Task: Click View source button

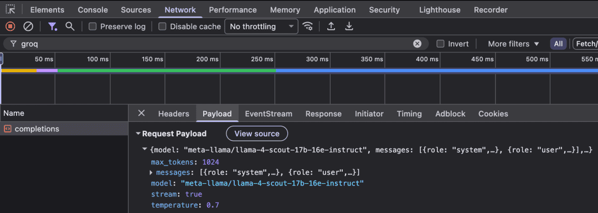Action: point(257,134)
